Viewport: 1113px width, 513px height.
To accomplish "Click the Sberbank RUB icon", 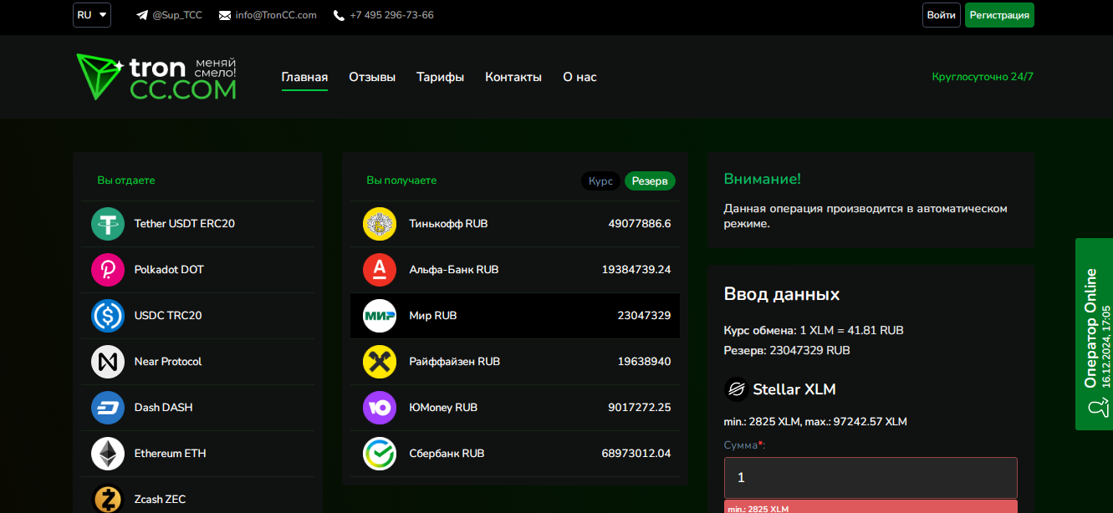I will click(380, 454).
